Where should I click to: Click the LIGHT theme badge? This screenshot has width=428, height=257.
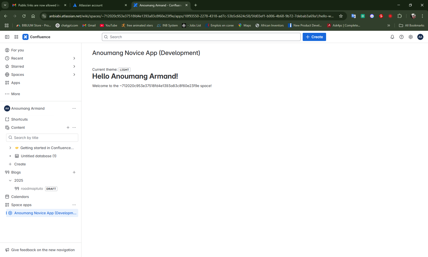pyautogui.click(x=124, y=70)
